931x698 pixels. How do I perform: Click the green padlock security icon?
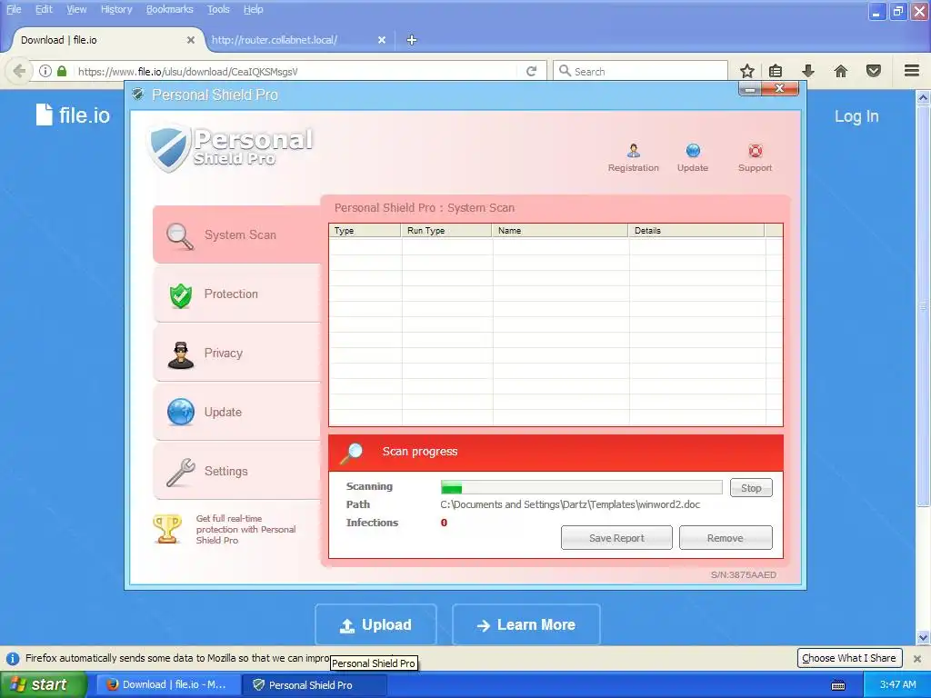(62, 71)
